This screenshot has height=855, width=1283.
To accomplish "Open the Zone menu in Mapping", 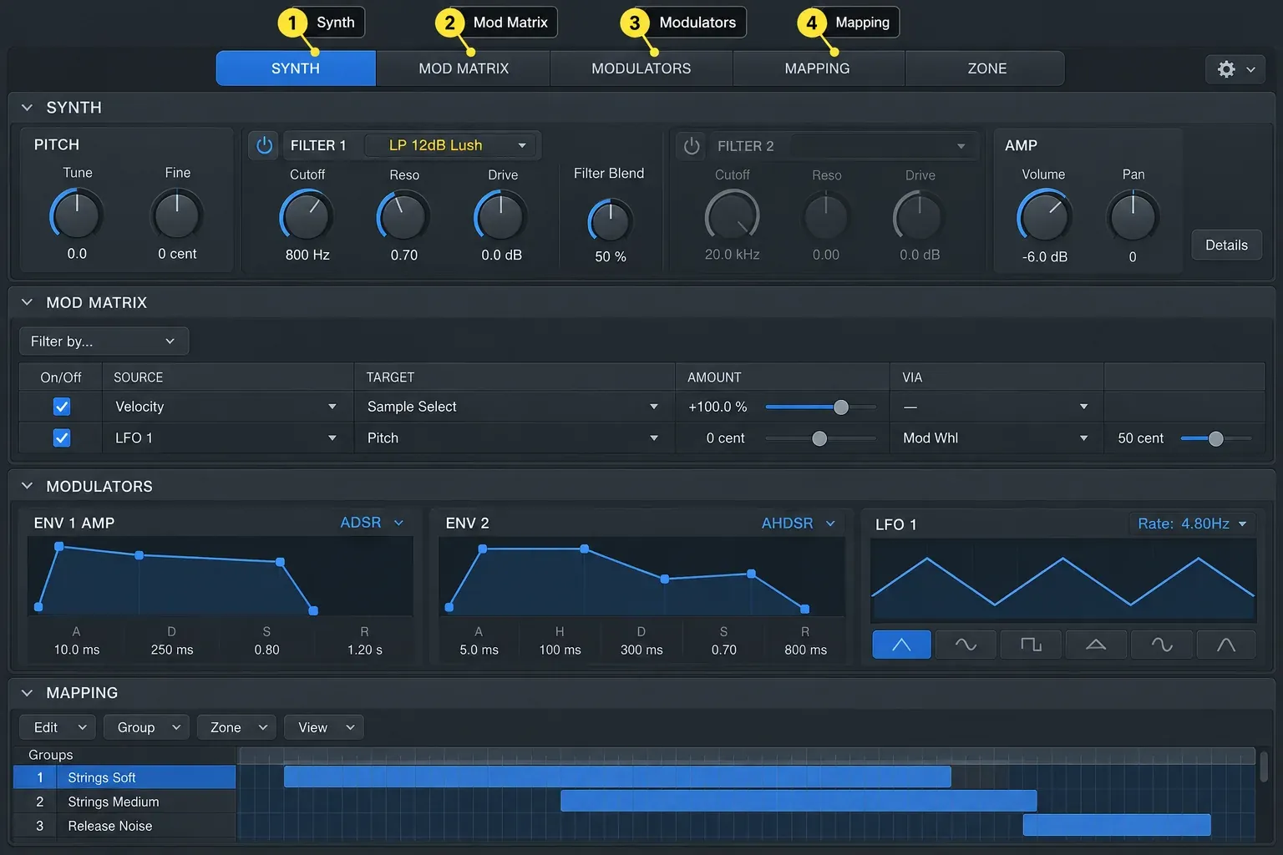I will point(236,727).
